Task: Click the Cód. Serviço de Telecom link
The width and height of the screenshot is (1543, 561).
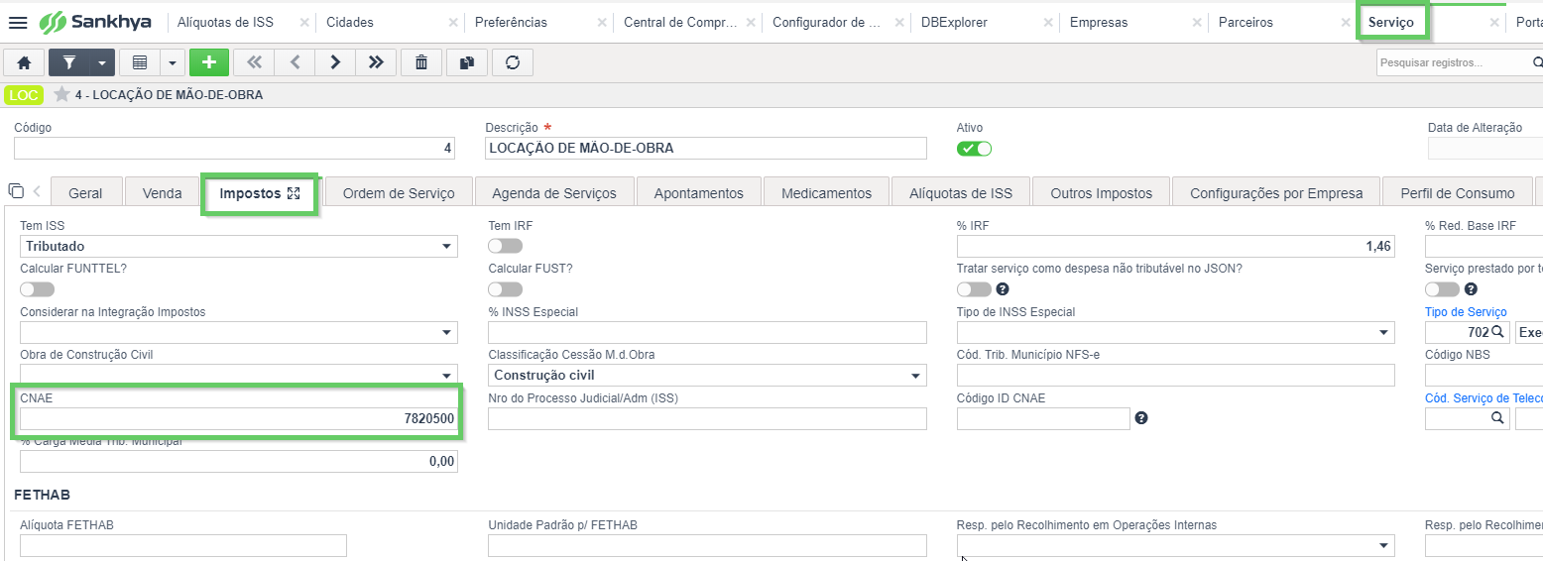Action: pos(1484,398)
